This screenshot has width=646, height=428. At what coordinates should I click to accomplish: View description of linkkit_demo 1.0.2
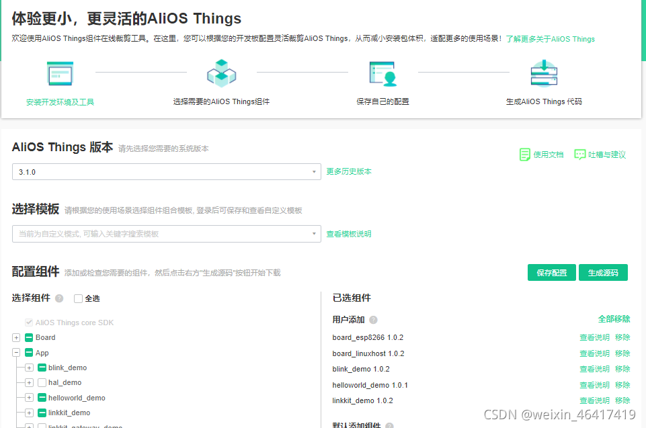(594, 400)
